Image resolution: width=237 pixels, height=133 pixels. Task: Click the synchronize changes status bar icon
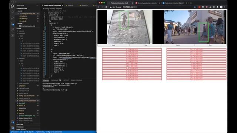[21, 132]
